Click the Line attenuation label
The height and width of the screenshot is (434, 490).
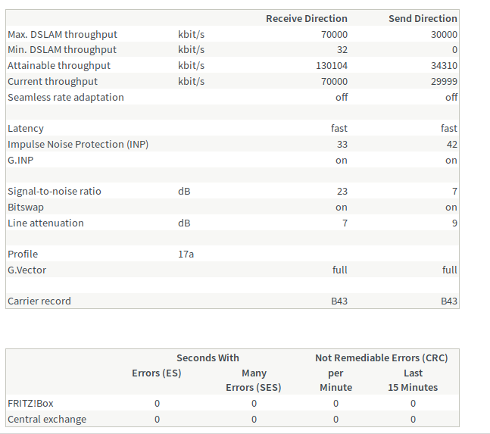45,223
